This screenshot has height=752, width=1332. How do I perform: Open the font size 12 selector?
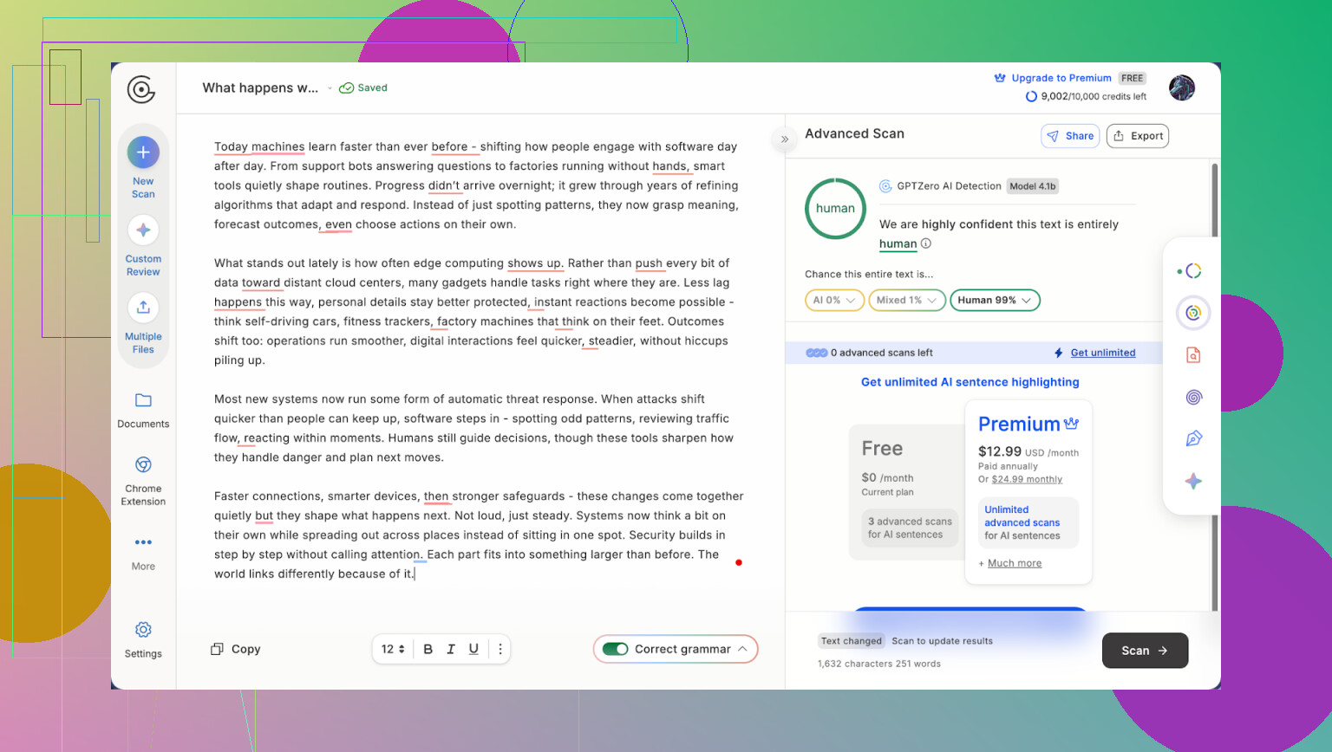point(393,649)
